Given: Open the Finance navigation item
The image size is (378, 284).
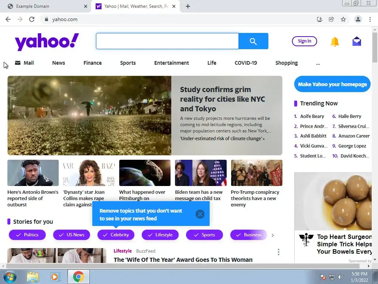Looking at the screenshot, I should 93,63.
